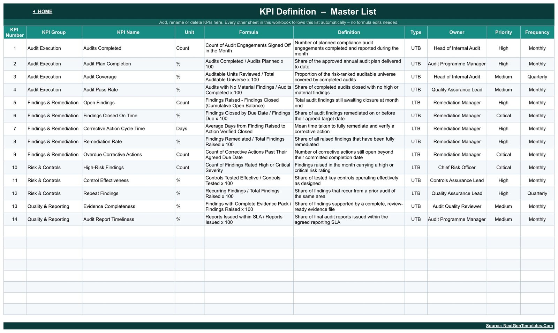Click the 'Controls Assurance Lead' owner cell
Viewport: 558px width, 333px height.
tap(457, 180)
